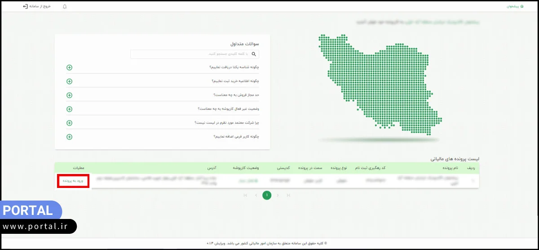
Task: Click the logout arrow icon next to 'خروج از سامانه'
Action: [x=25, y=7]
